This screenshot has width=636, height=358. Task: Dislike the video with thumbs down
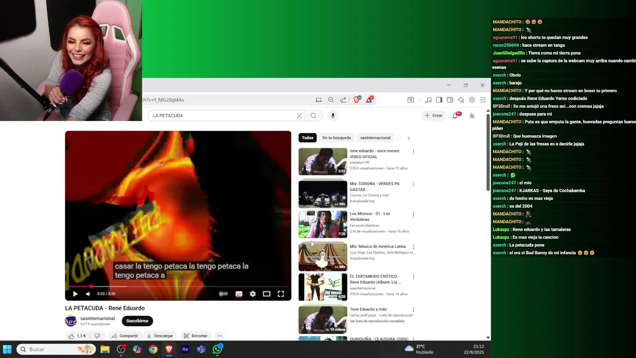(x=97, y=336)
